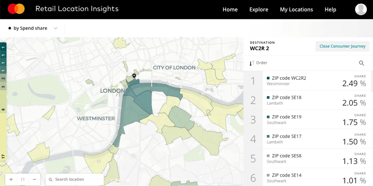Open My Locations in navigation

[296, 9]
